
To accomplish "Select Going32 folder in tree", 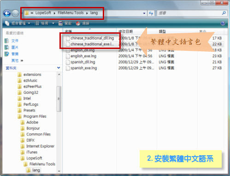I will tap(31, 92).
